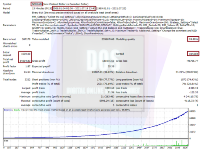Screen dimensions: 200x151
Task: Click the Equity legend label in chart
Action: (17, 110)
